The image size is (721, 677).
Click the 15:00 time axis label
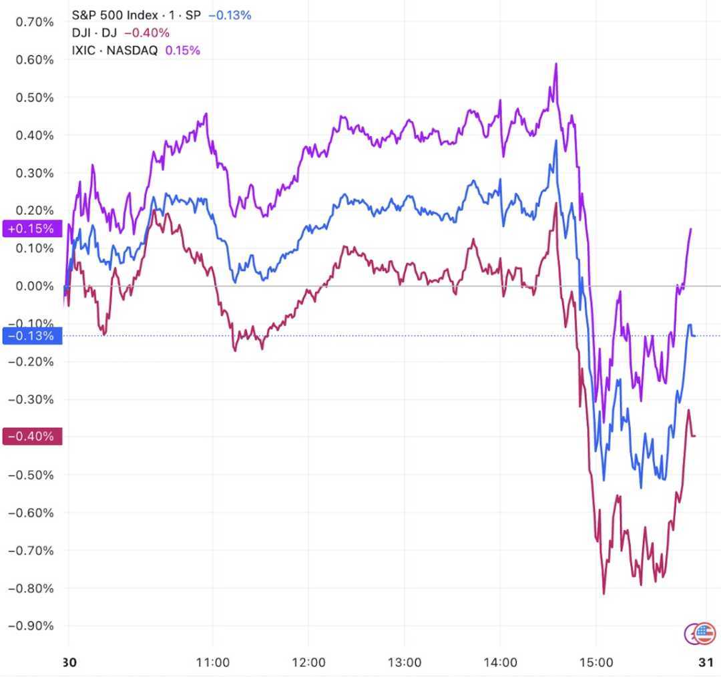pyautogui.click(x=596, y=662)
